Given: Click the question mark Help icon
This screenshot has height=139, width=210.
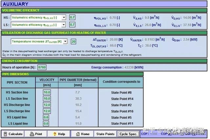Looking at the screenshot, I should [x=55, y=134].
